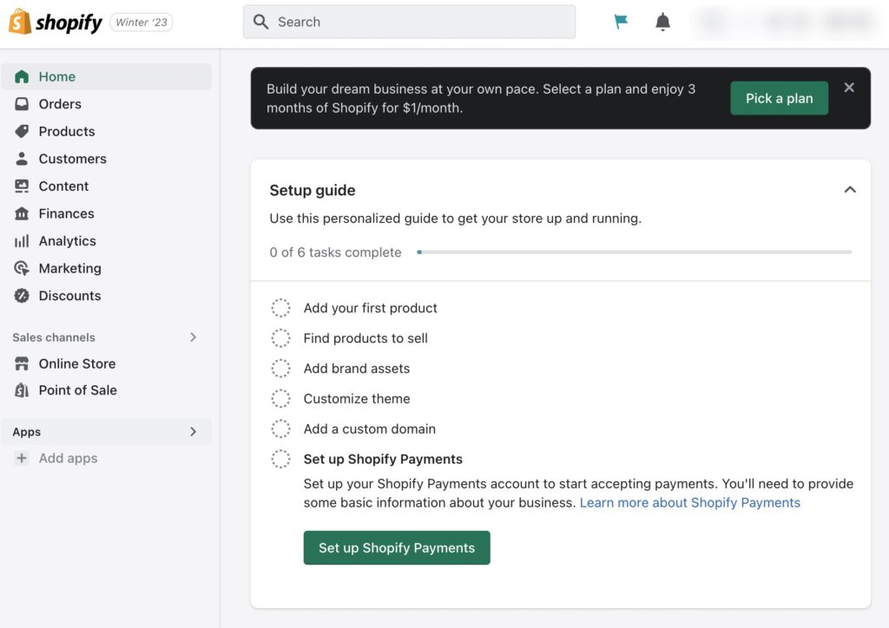Tick the 'Customize theme' task circle

click(281, 399)
